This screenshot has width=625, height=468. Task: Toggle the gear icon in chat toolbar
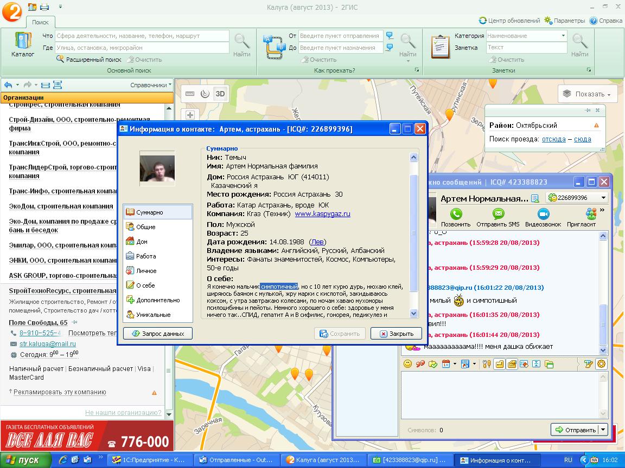click(x=601, y=364)
